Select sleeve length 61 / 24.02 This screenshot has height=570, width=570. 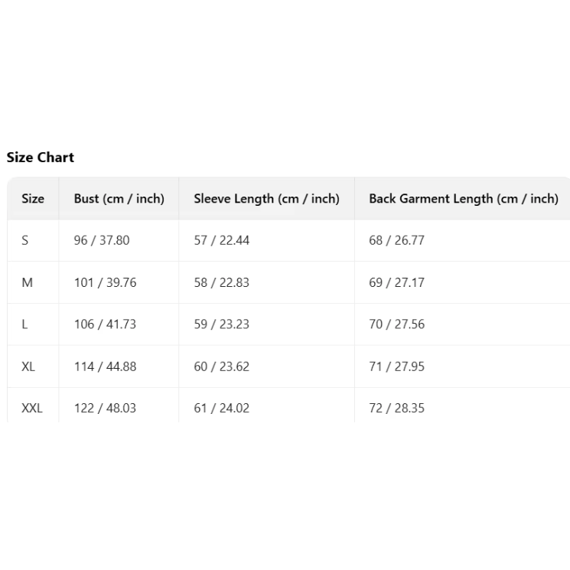click(221, 408)
